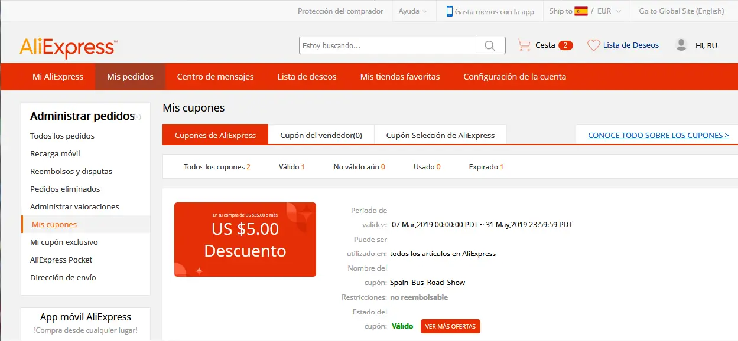Open the EUR currency dropdown
The width and height of the screenshot is (738, 341).
(x=609, y=11)
